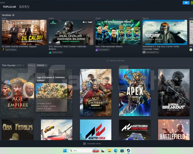Image resolution: width=193 pixels, height=154 pixels.
Task: Open Microsoft Edge from the taskbar
Action: (116, 151)
